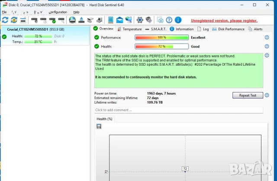Click the blue envelope email icon
The width and height of the screenshot is (277, 181).
point(119,20)
